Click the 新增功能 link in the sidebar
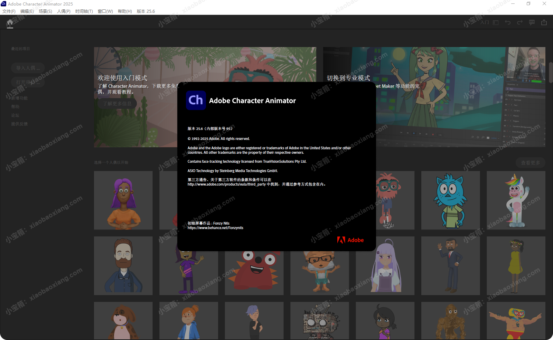The width and height of the screenshot is (553, 340). 19,98
